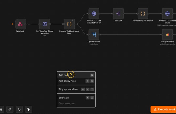Click the 'mode: Rules' label under Update/Rotate

[94, 44]
